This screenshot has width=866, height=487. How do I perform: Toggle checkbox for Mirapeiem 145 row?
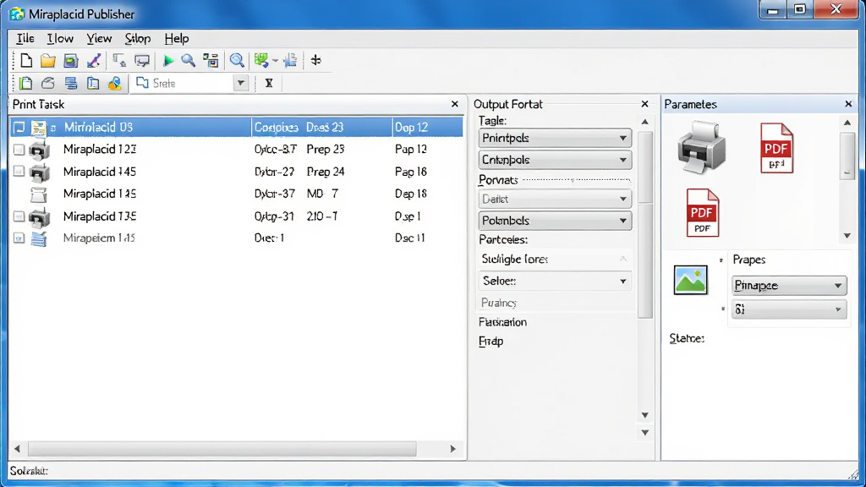click(19, 238)
